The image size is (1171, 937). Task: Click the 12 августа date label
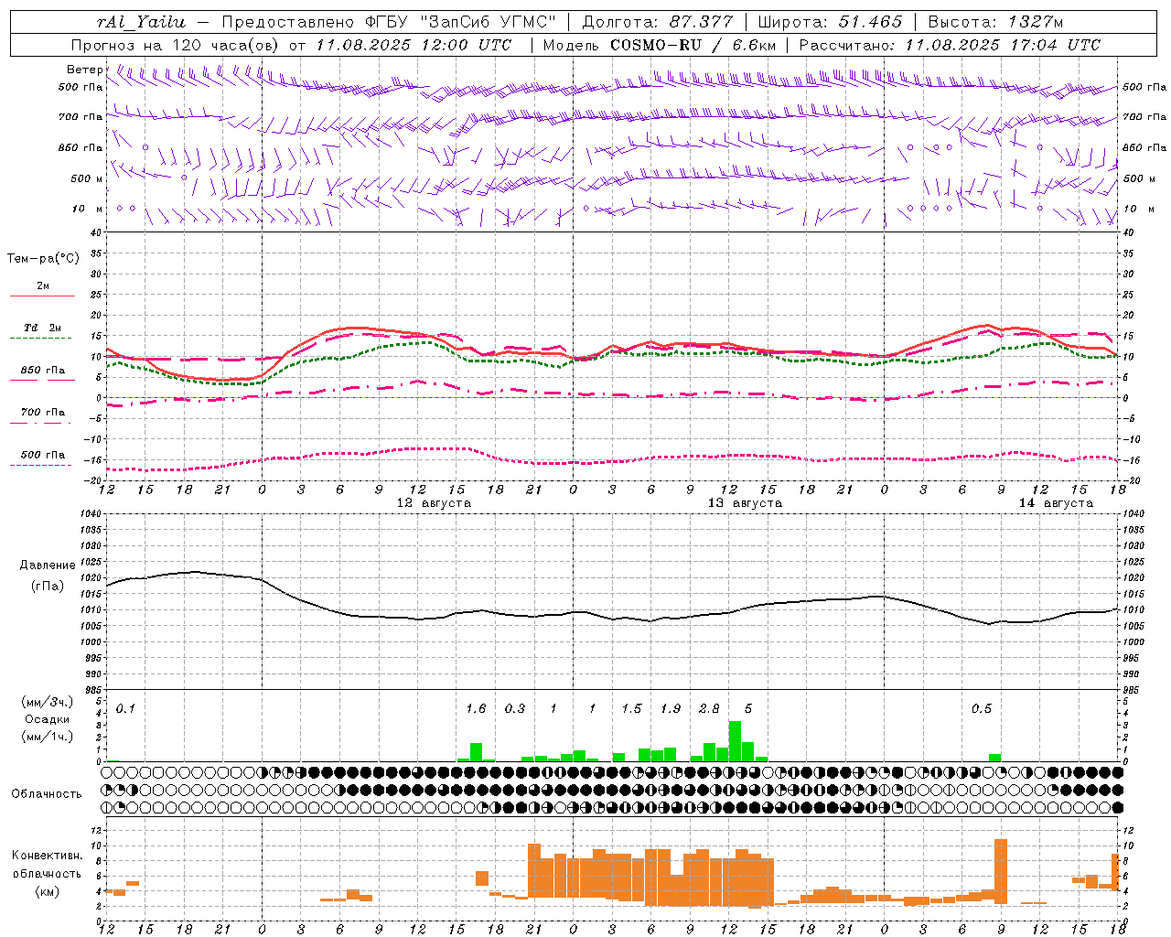pos(434,503)
